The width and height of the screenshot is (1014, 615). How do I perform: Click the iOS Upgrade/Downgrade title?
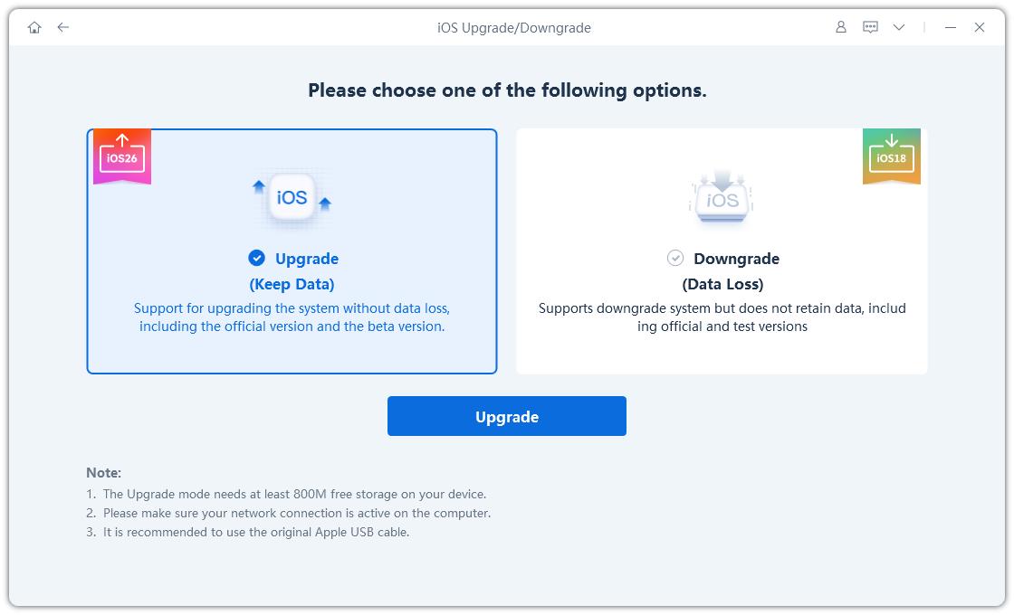[x=512, y=27]
